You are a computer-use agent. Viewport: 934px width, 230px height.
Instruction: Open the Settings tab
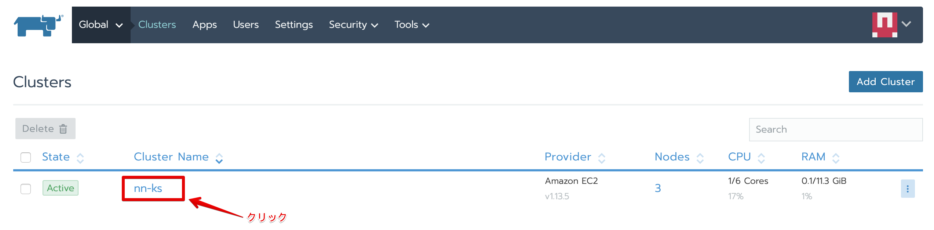(x=293, y=25)
